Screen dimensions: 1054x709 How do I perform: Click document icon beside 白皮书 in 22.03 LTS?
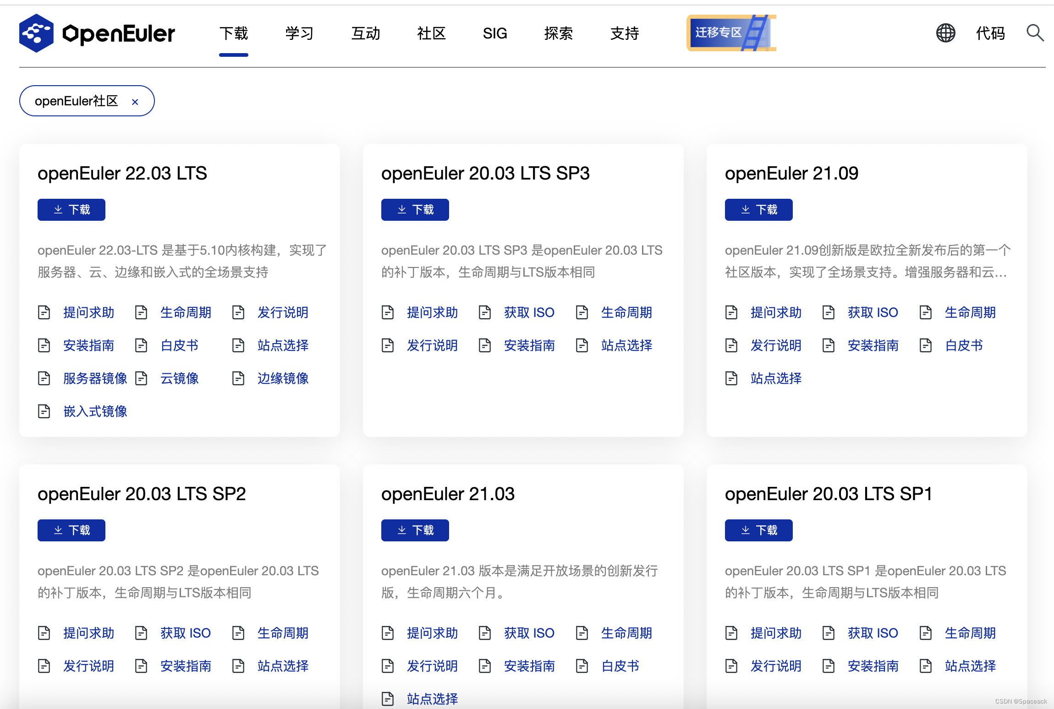coord(141,345)
